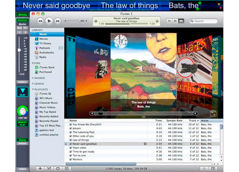Viewport: 239px width, 172px height.
Task: Expand the GENIUS section
Action: [x=33, y=84]
